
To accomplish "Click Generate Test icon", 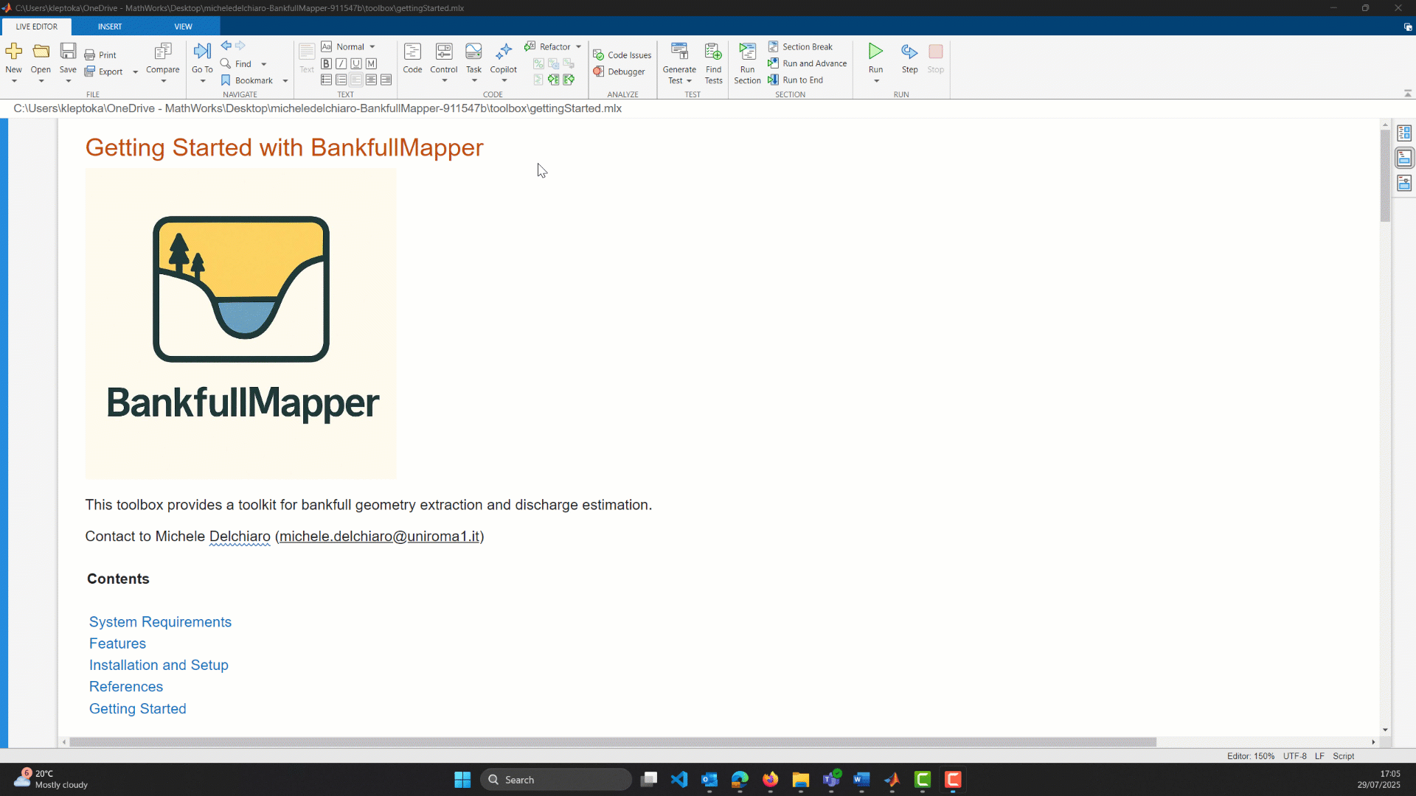I will tap(679, 52).
